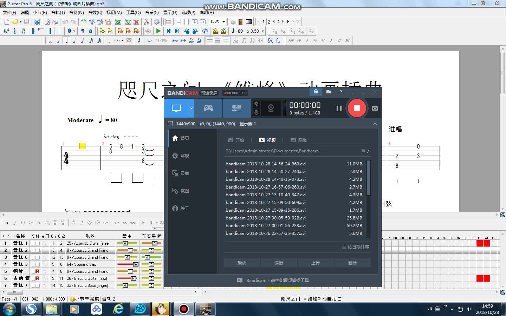Image resolution: width=506 pixels, height=316 pixels.
Task: Adjust the volume slider of 音轨 3
Action: point(127,264)
